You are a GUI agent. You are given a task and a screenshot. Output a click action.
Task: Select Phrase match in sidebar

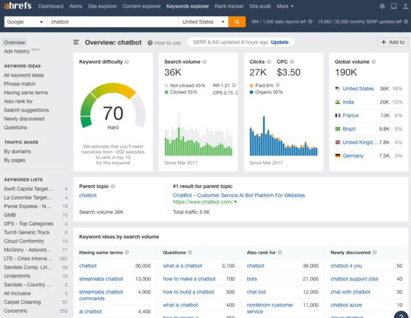[x=19, y=84]
